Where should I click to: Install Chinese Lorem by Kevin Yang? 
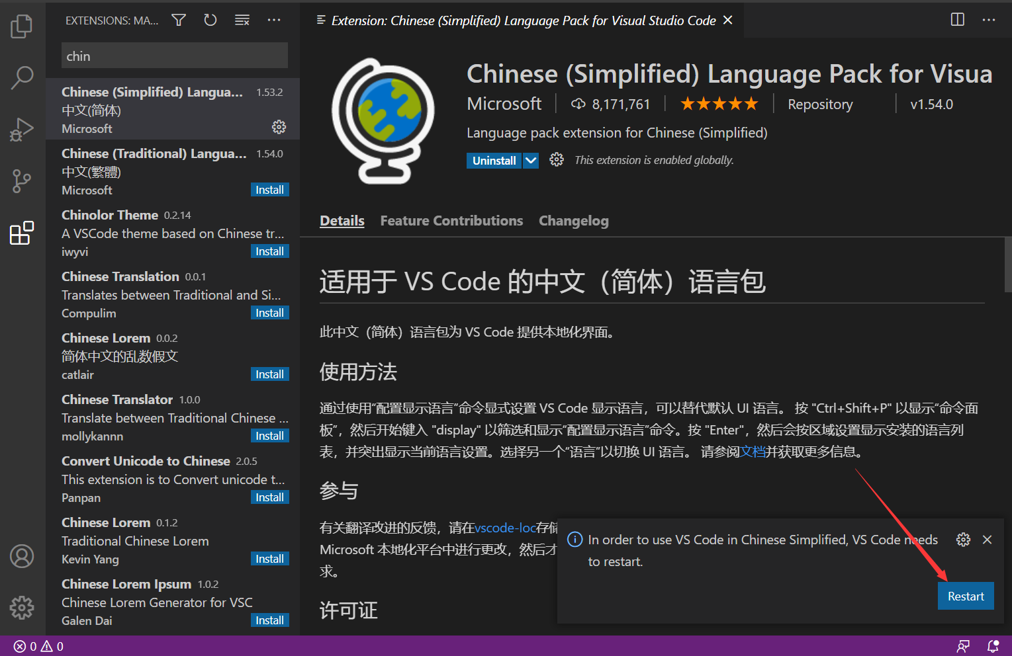click(x=270, y=559)
